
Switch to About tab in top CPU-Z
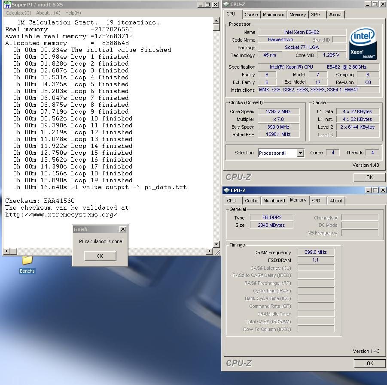click(335, 15)
